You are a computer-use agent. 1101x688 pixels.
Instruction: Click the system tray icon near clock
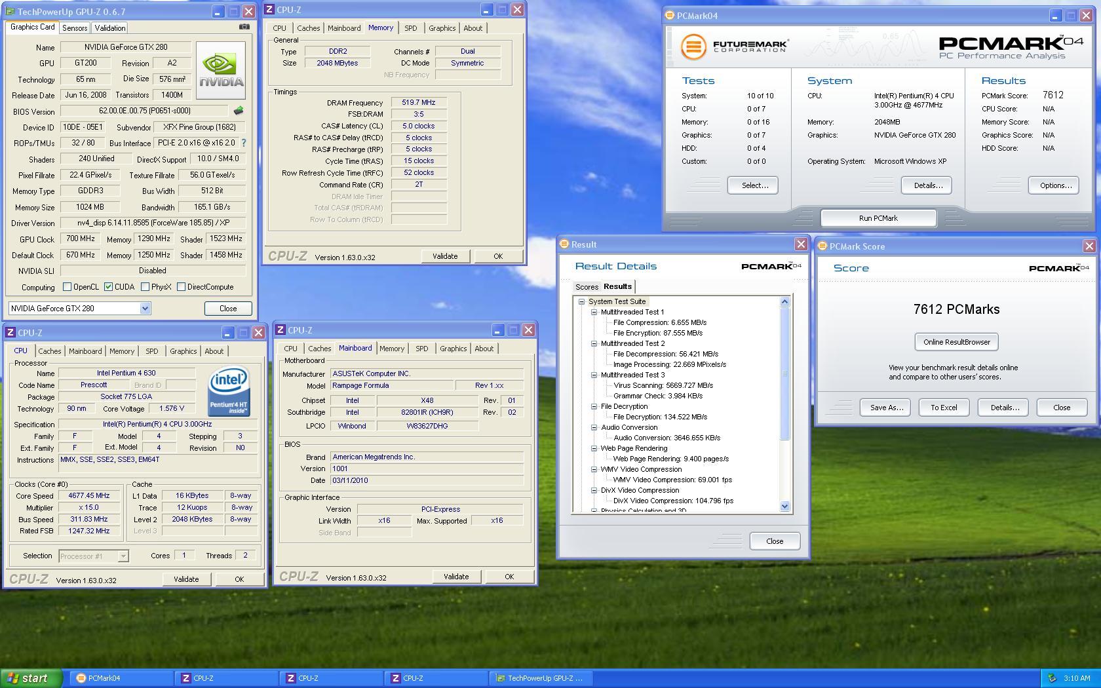pyautogui.click(x=1053, y=678)
